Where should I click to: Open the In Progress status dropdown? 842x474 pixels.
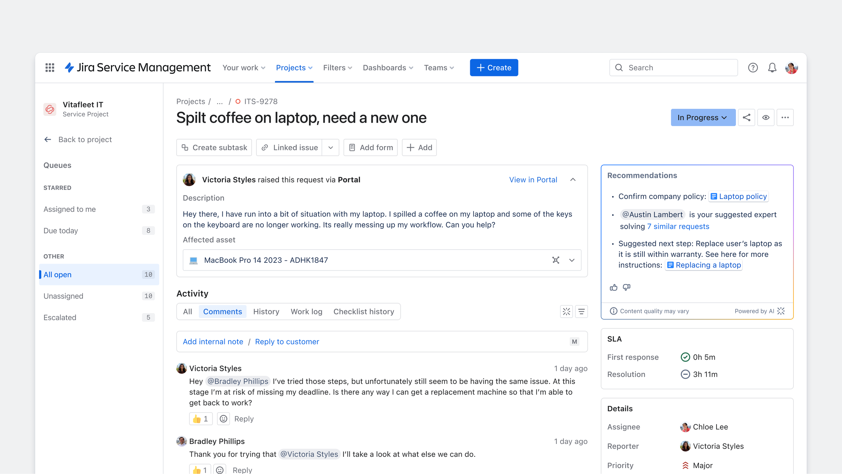703,117
